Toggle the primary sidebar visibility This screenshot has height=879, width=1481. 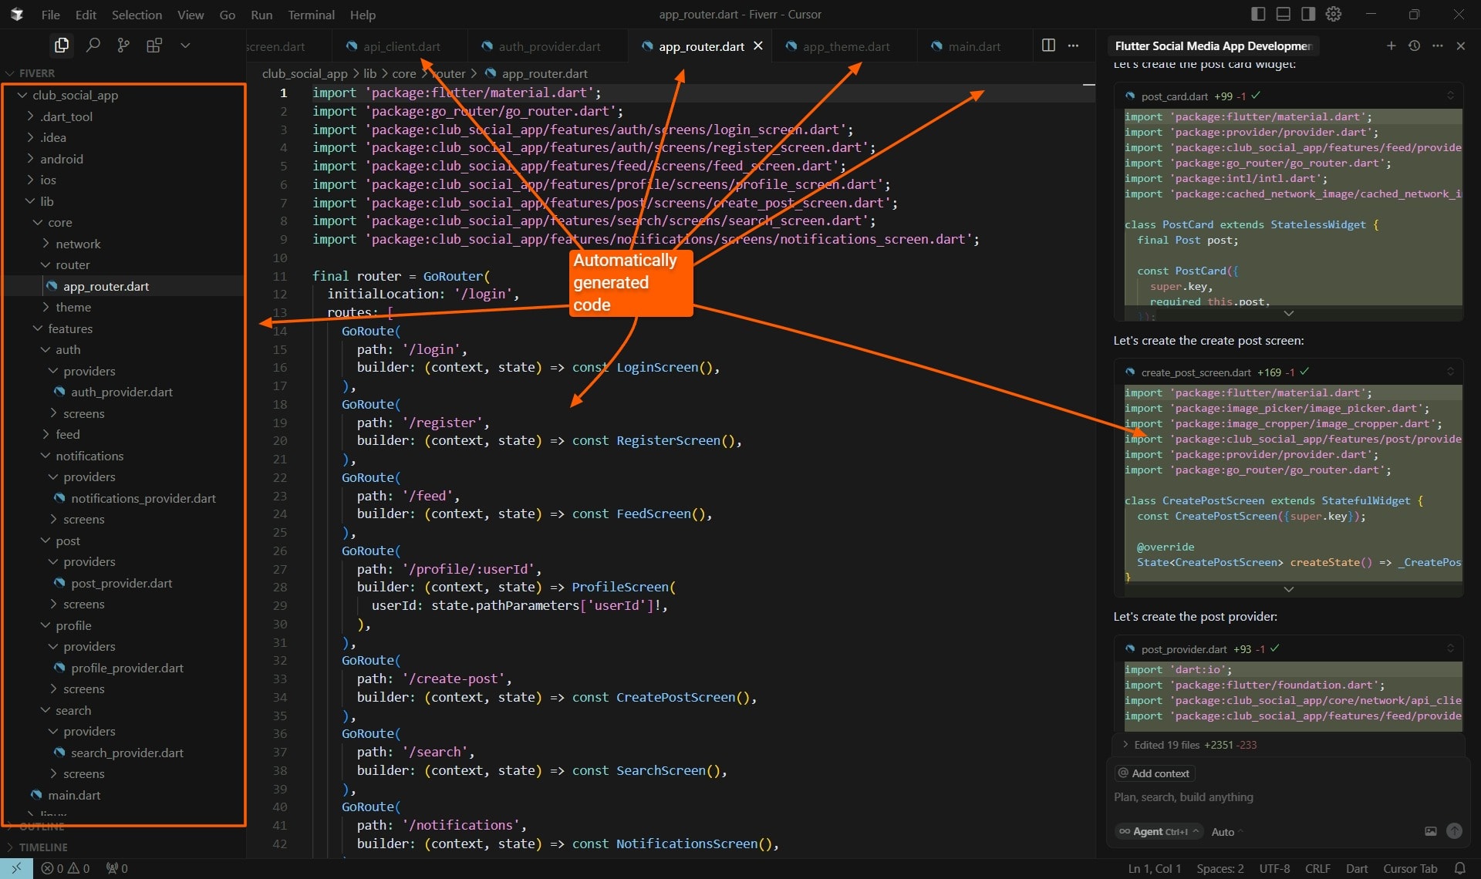pos(1257,13)
